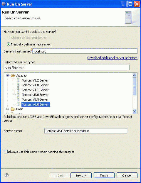This screenshot has width=141, height=183.
Task: Click the Tomcat v3.2 Server icon
Action: 18,80
